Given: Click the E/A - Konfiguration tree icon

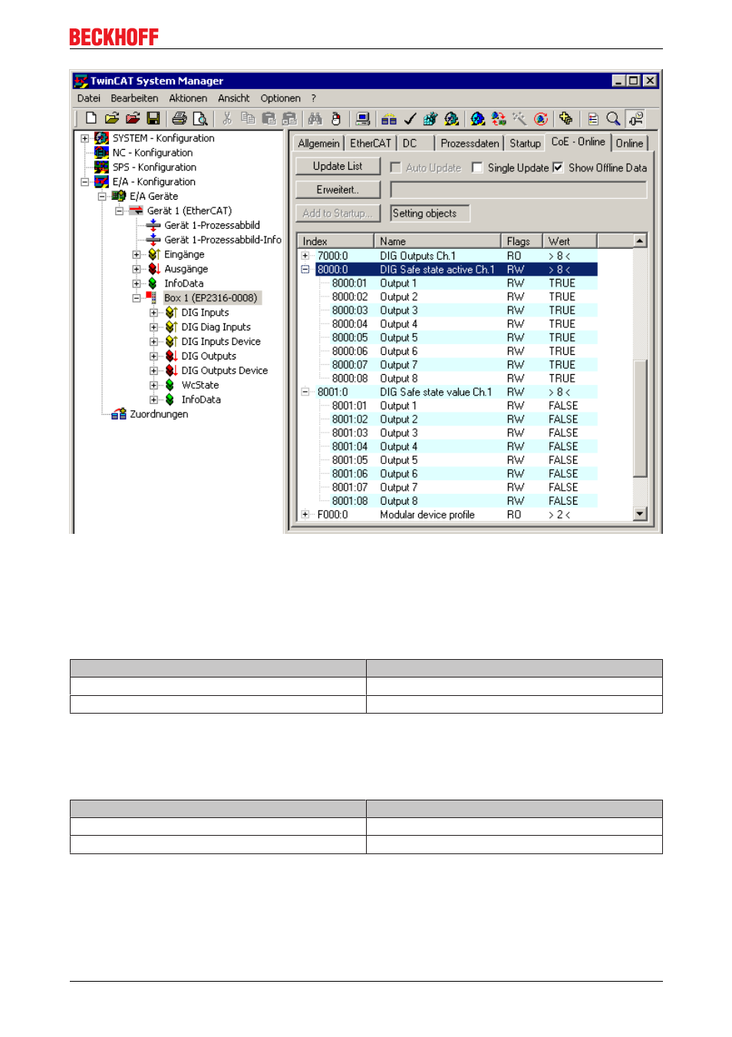Looking at the screenshot, I should (101, 182).
